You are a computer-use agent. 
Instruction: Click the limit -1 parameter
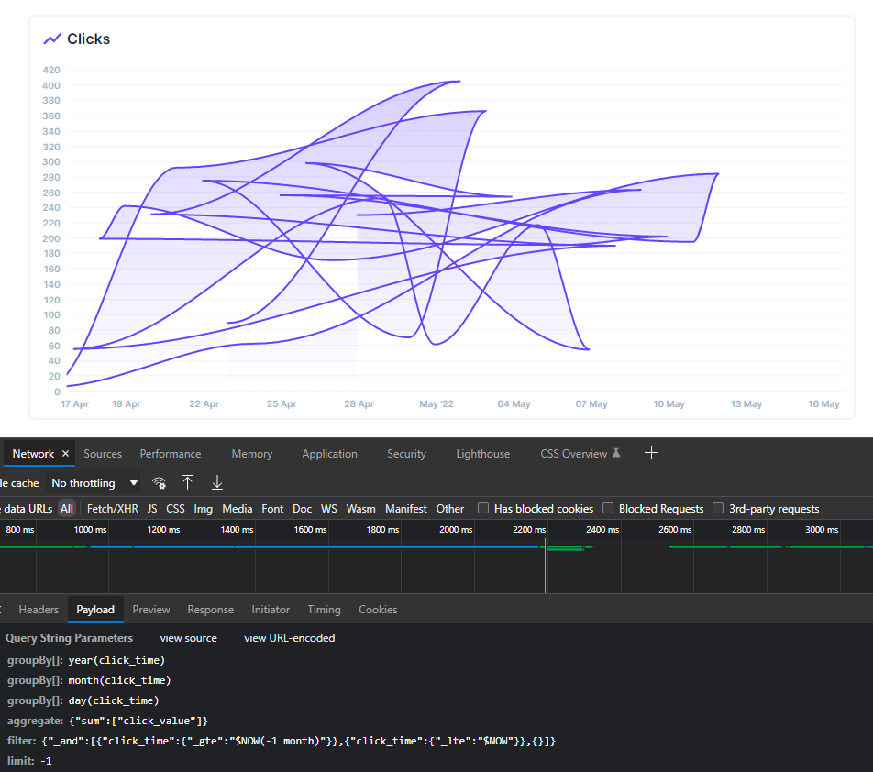tap(29, 761)
